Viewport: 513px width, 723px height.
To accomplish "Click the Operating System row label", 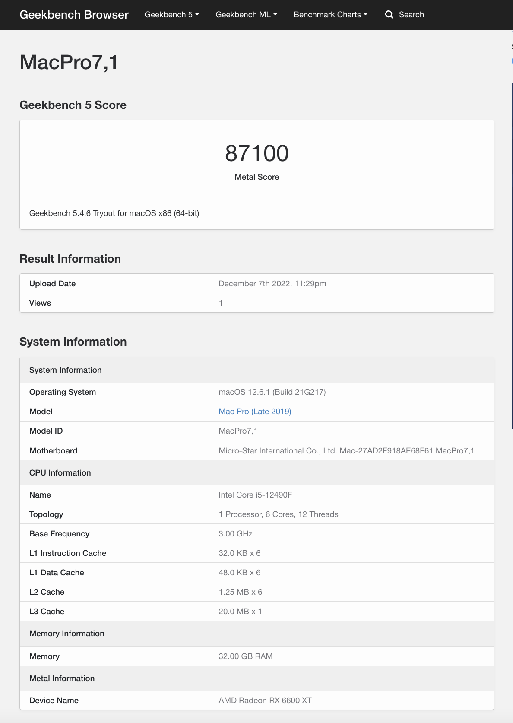I will point(63,392).
